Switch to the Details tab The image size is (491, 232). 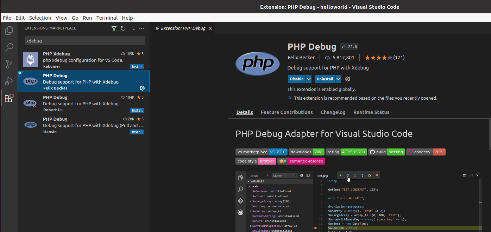point(245,112)
